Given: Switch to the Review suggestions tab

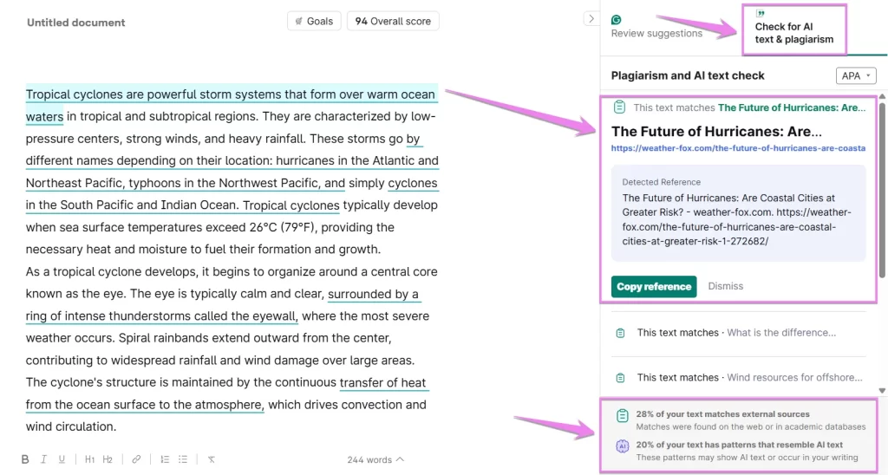Looking at the screenshot, I should pos(656,27).
